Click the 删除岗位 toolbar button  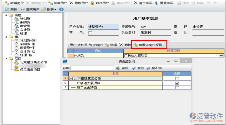tap(36, 3)
